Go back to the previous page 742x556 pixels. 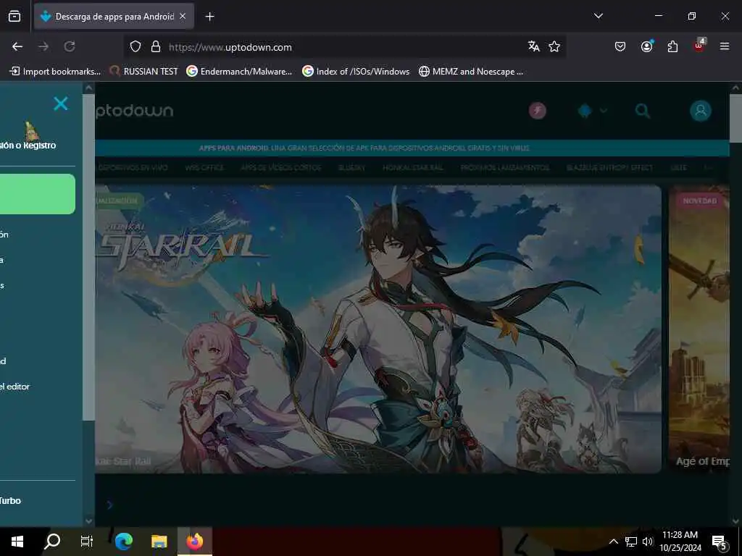17,46
